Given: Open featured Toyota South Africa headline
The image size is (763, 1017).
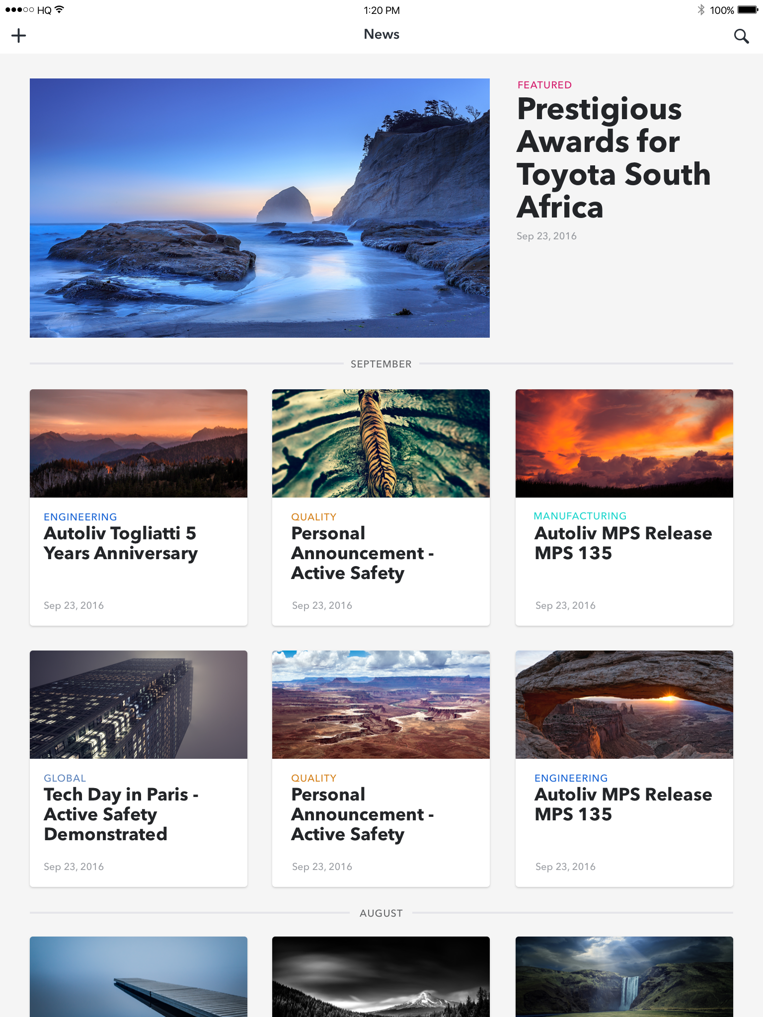Looking at the screenshot, I should (613, 158).
